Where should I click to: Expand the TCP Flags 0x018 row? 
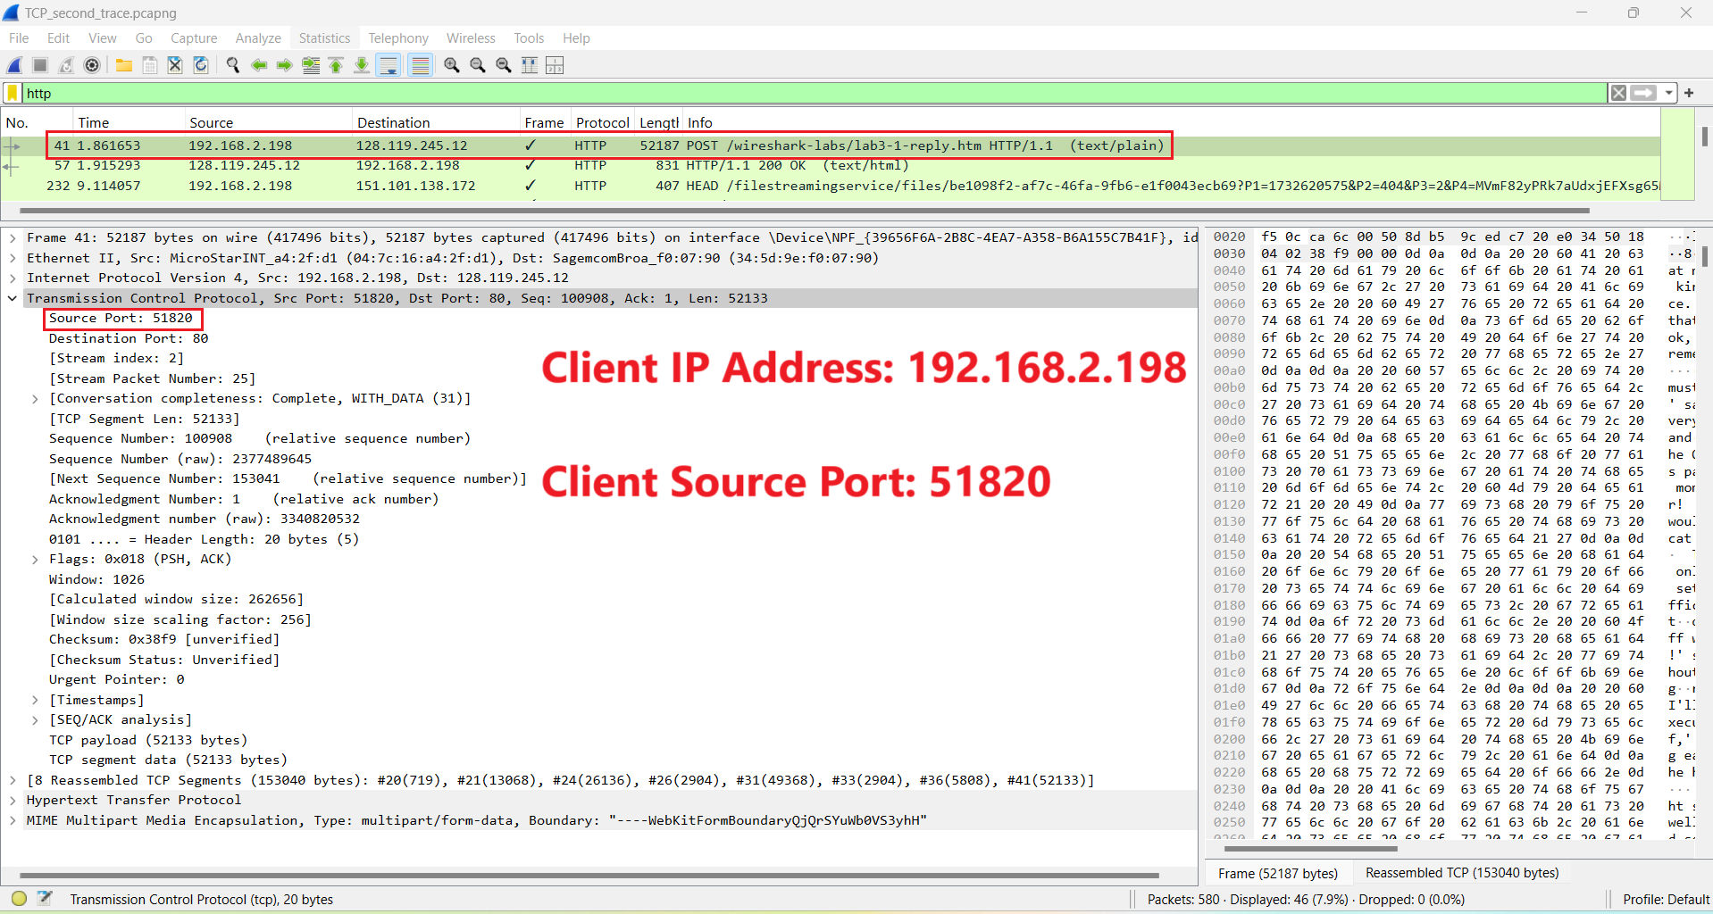click(x=35, y=559)
